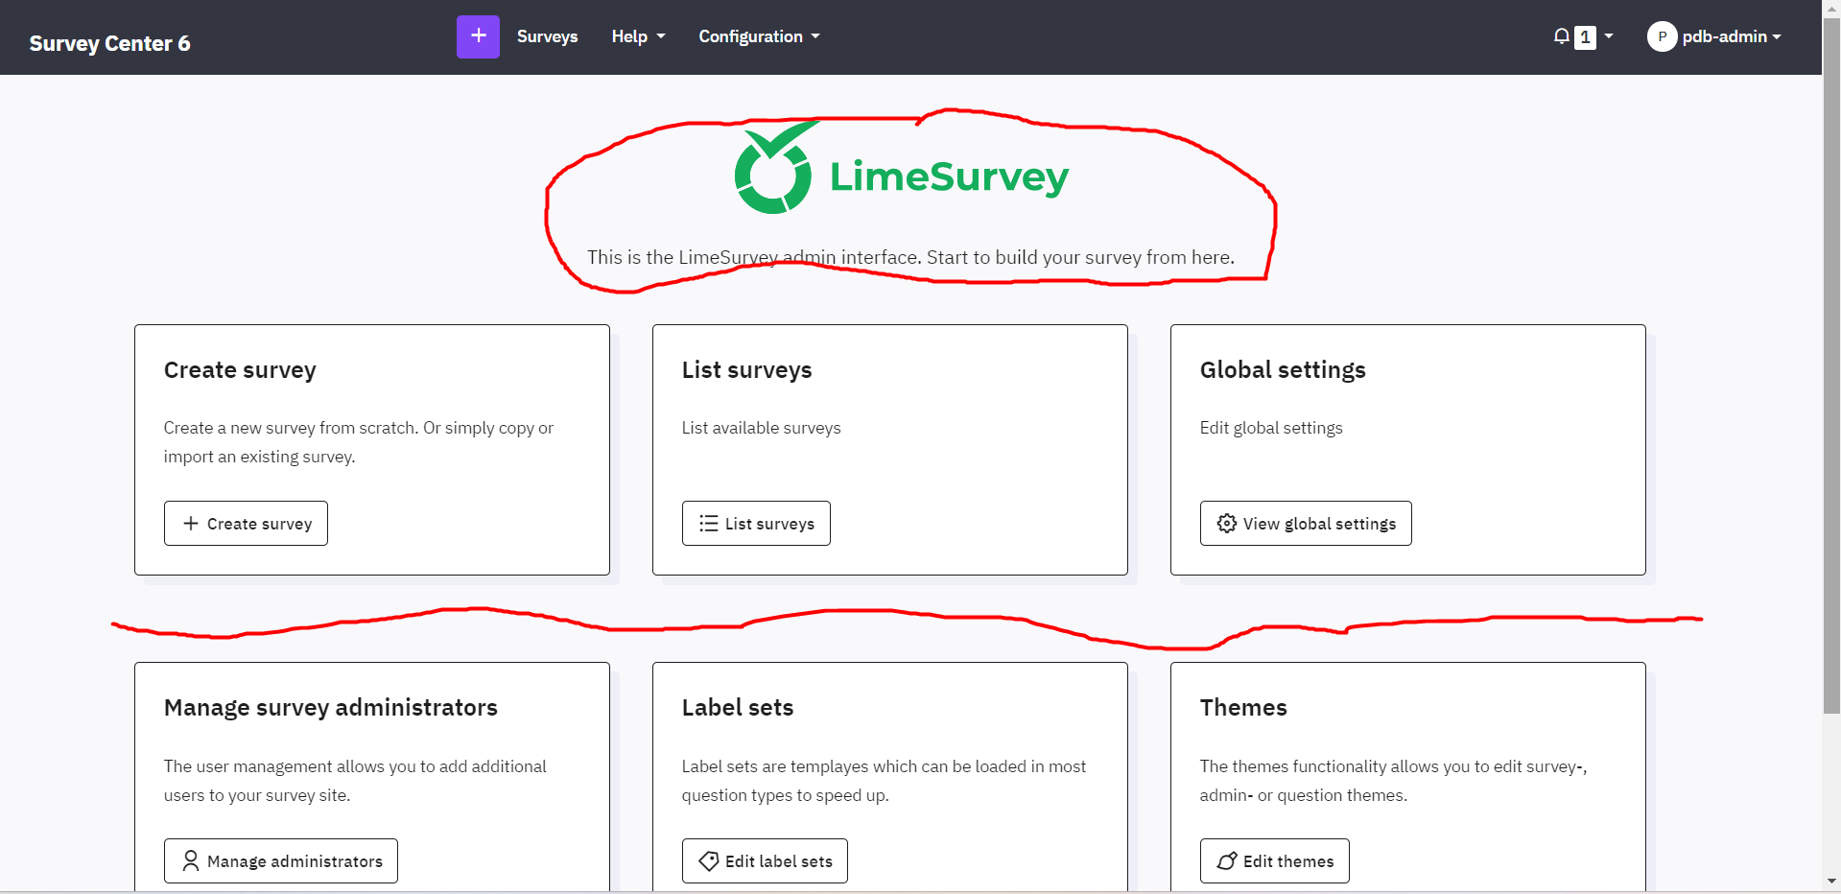Click the pdb-admin user avatar
Screen dimensions: 1841x894
[1662, 36]
